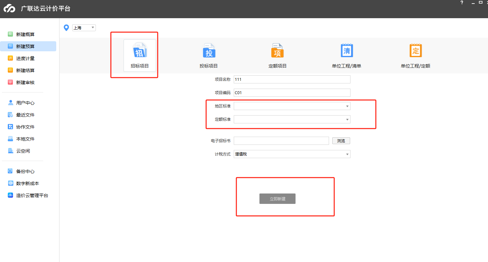The width and height of the screenshot is (488, 262).
Task: Click the 项目名称 field containing 111
Action: (x=292, y=80)
